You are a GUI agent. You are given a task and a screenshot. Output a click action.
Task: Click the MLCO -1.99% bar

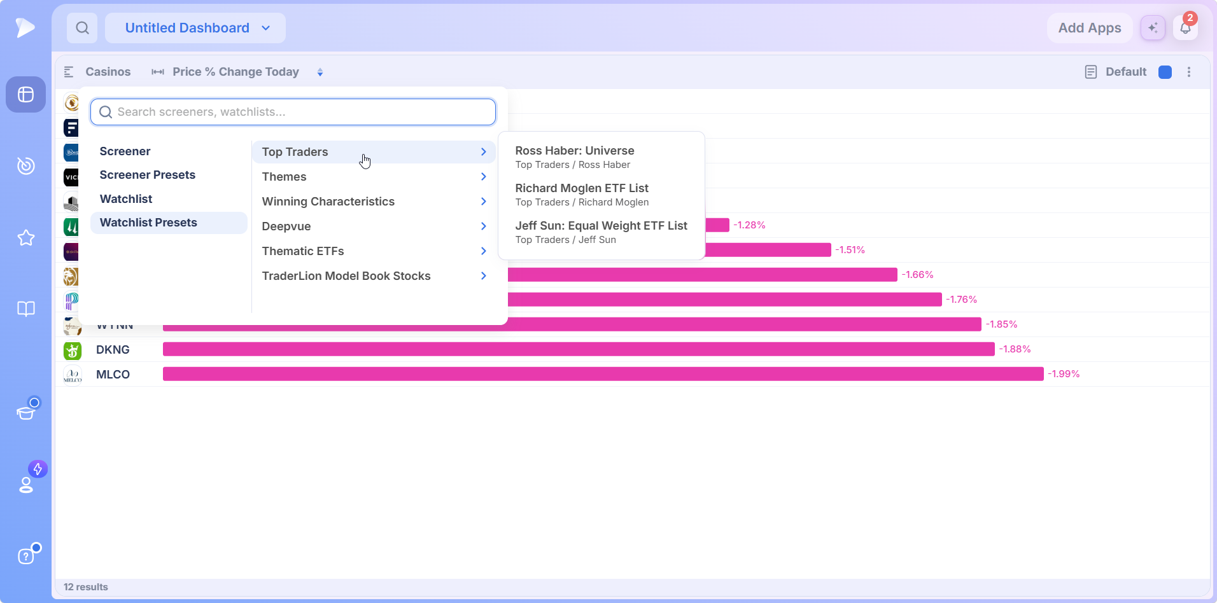(603, 374)
